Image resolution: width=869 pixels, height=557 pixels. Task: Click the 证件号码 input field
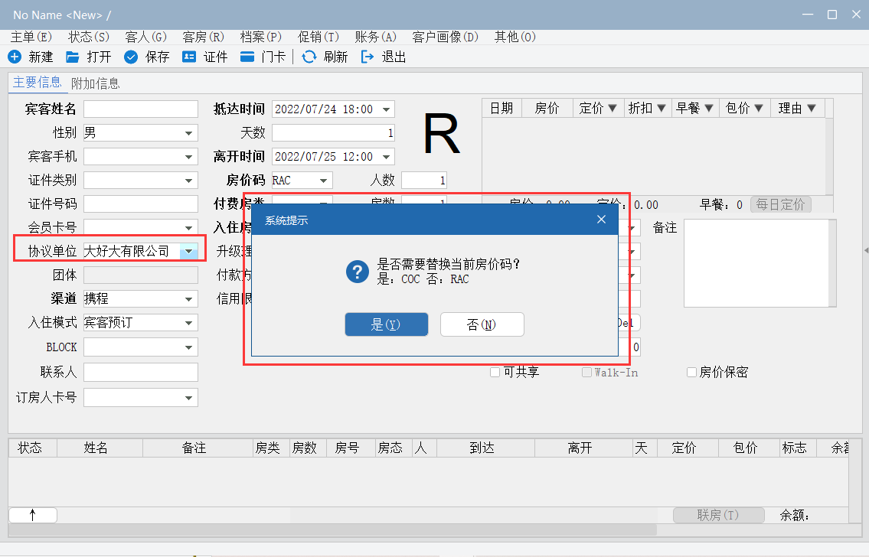141,204
